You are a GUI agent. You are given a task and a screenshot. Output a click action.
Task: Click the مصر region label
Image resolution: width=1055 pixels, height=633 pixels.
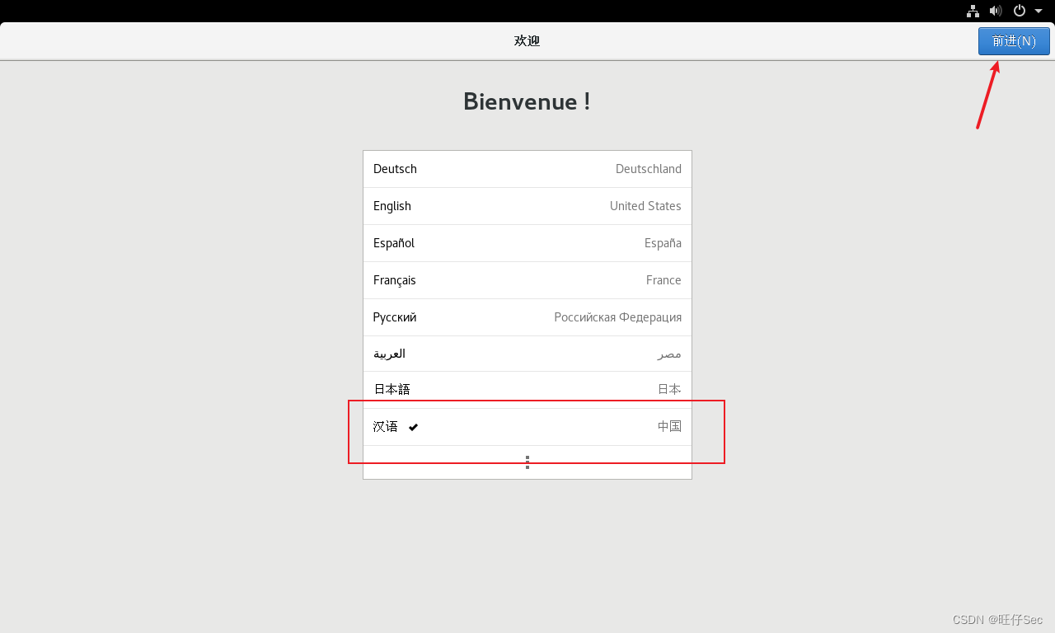pos(669,354)
